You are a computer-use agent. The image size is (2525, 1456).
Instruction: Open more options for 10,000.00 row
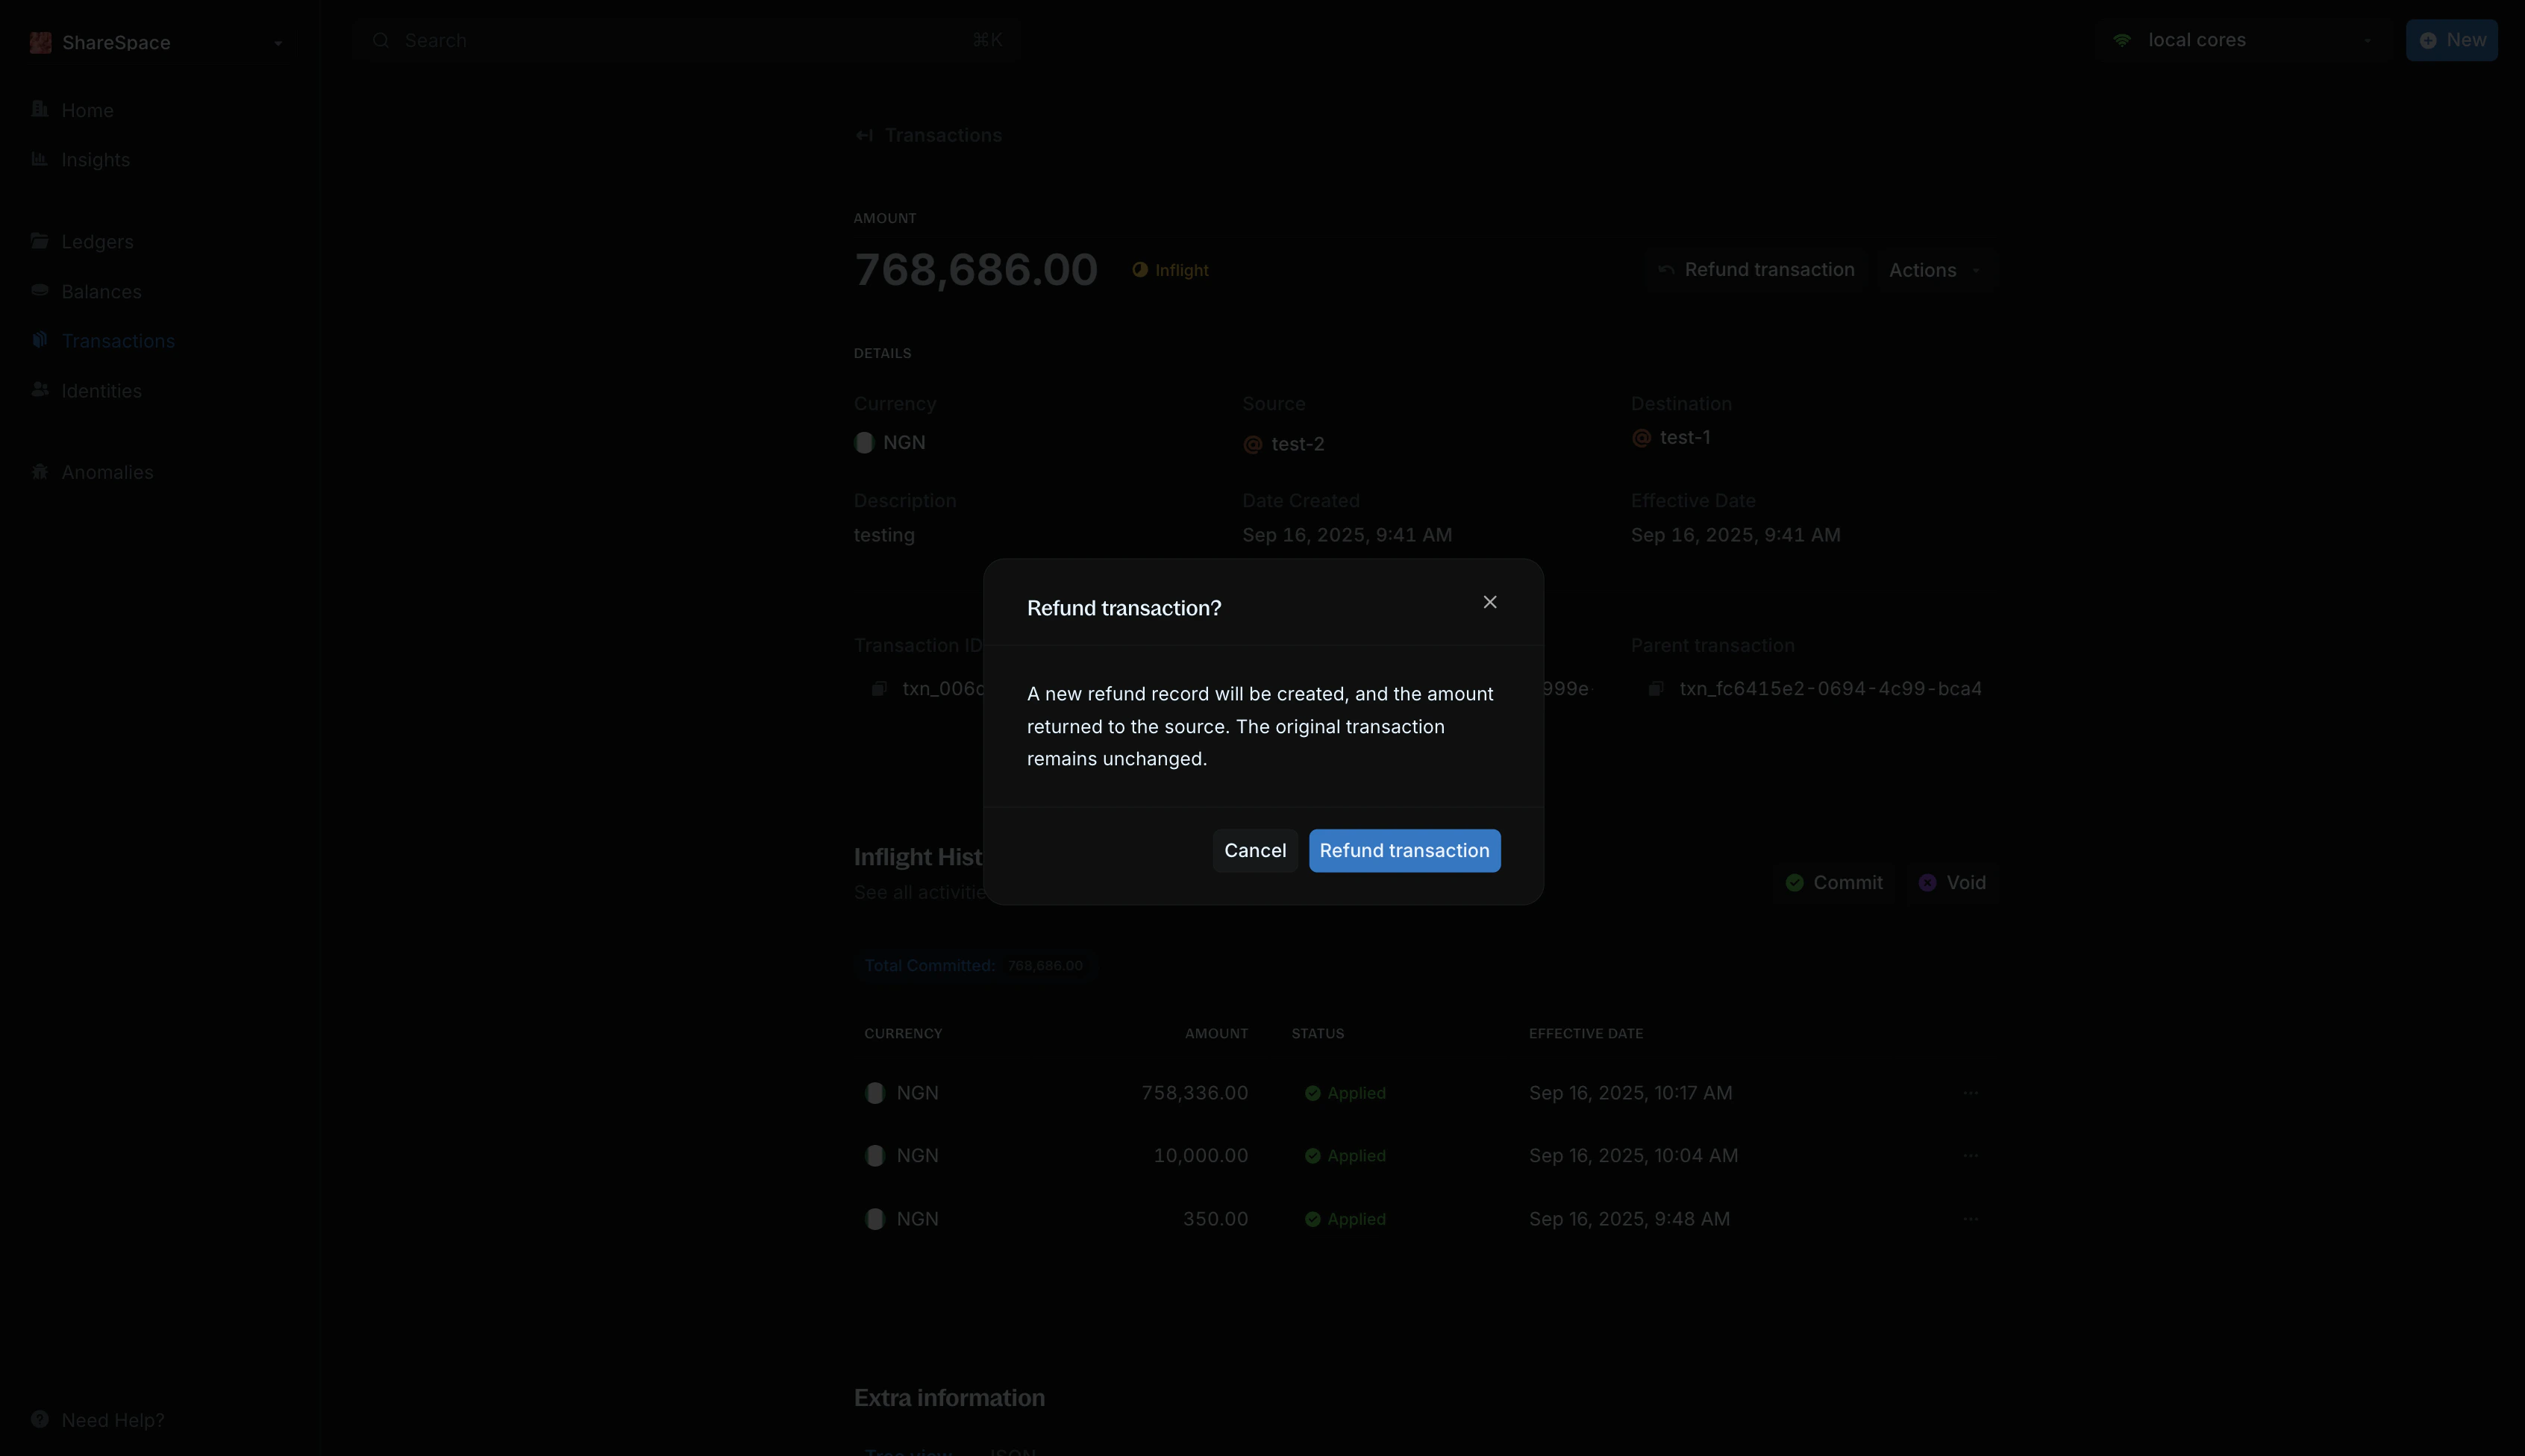click(x=1971, y=1156)
